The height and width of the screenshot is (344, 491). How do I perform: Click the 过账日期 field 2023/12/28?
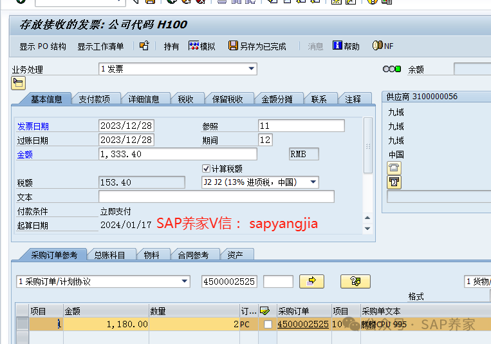(x=126, y=140)
